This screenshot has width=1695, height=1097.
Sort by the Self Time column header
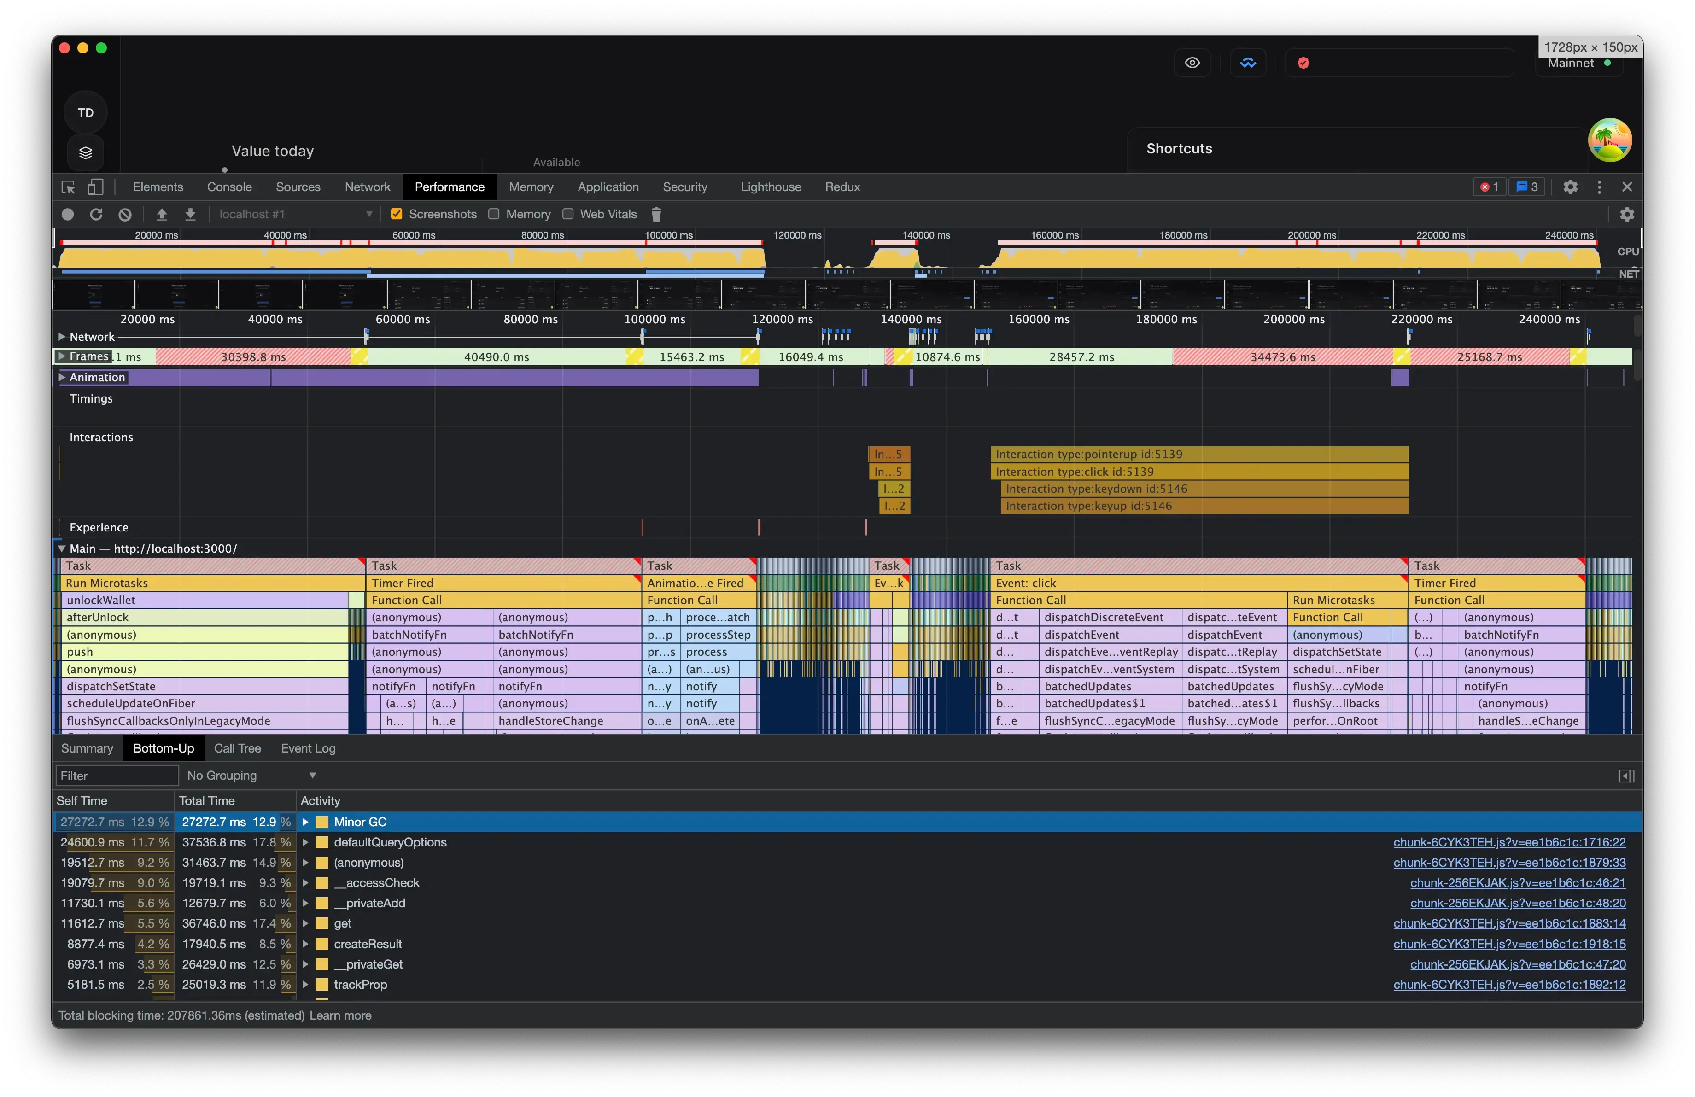113,801
